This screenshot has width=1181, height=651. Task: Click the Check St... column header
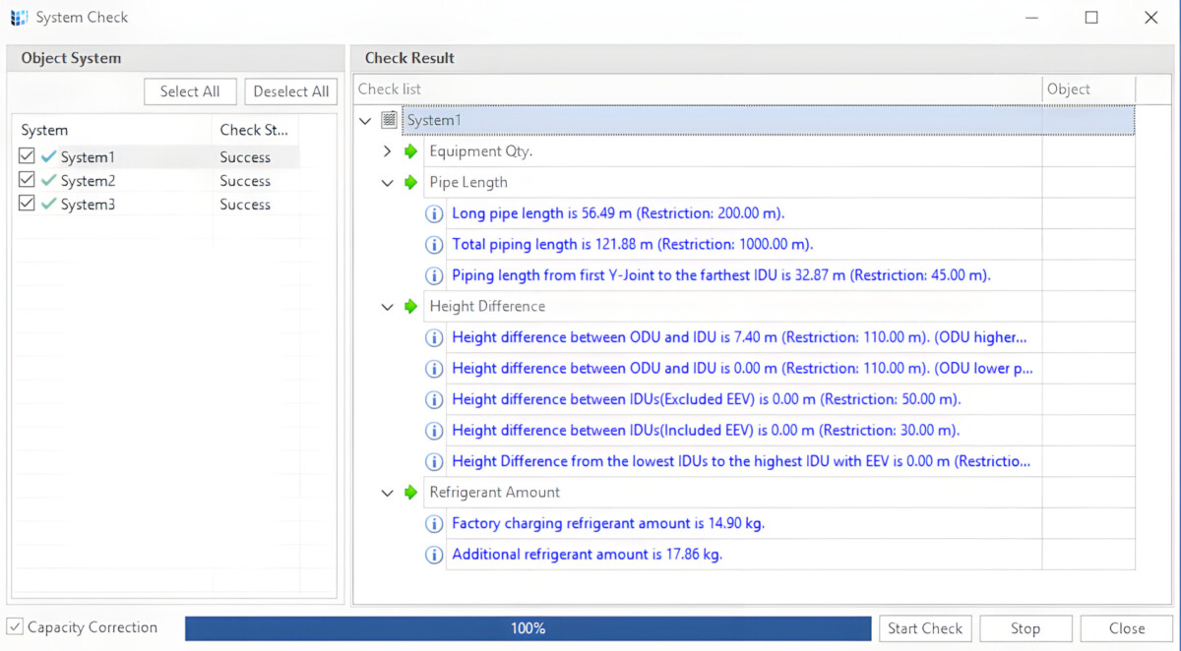point(254,130)
